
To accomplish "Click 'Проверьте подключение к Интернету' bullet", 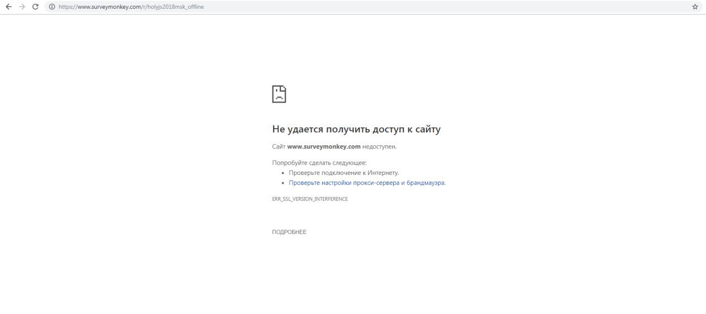I will coord(344,173).
